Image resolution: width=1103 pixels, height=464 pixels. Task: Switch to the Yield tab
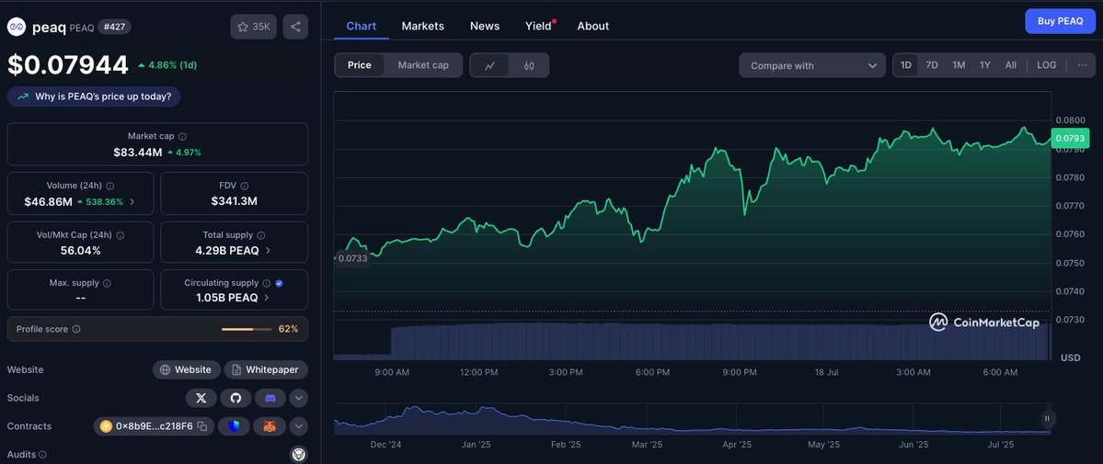click(538, 26)
